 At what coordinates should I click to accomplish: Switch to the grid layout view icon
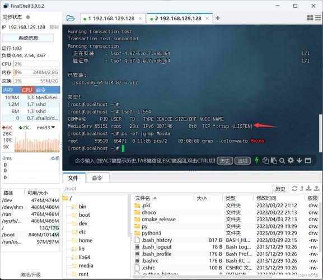[310, 18]
